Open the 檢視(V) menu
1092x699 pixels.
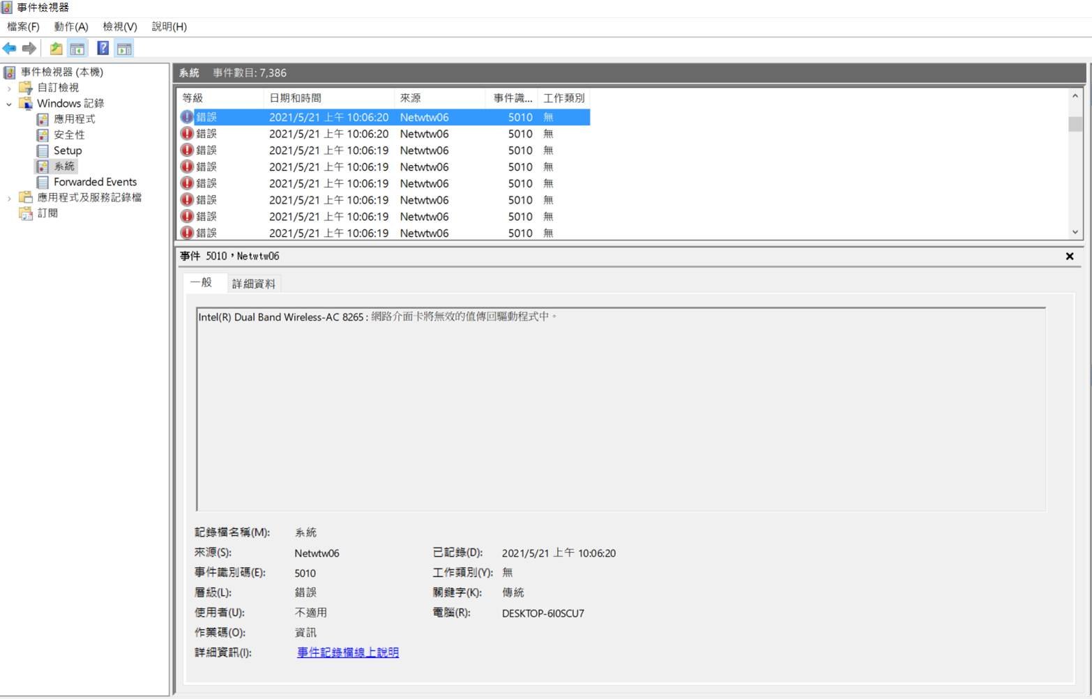120,26
